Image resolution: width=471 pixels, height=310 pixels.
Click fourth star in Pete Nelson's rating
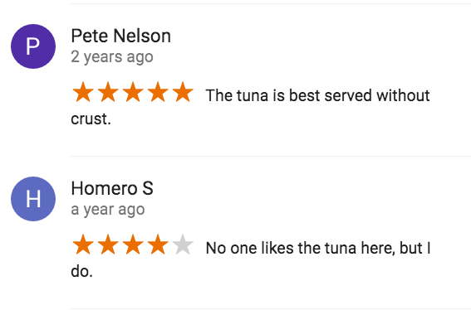pos(158,92)
